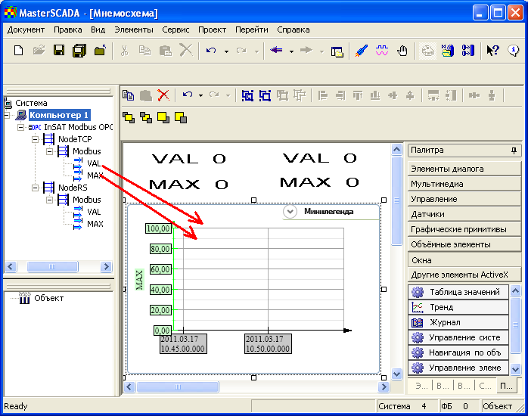Image resolution: width=528 pixels, height=416 pixels.
Task: Click the main toolbar undo arrow
Action: 211,51
